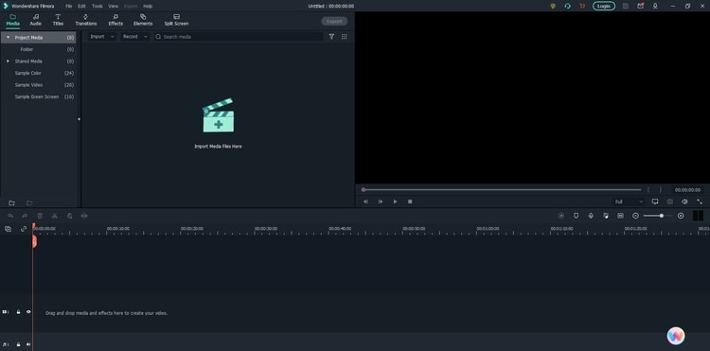Adjust preview volume speaker icon
This screenshot has width=710, height=351.
(x=684, y=202)
